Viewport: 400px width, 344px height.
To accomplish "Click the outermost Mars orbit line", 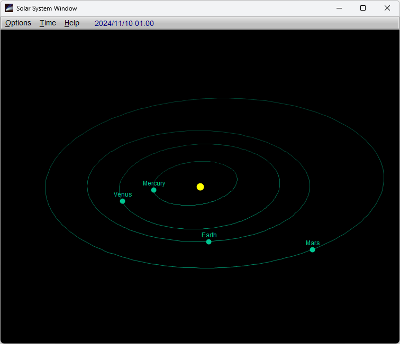I will (215, 97).
